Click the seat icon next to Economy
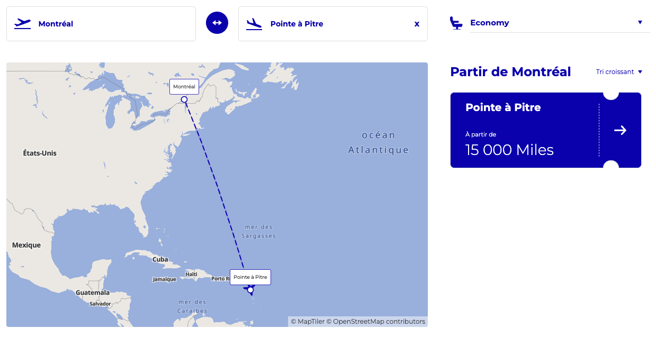 (456, 21)
